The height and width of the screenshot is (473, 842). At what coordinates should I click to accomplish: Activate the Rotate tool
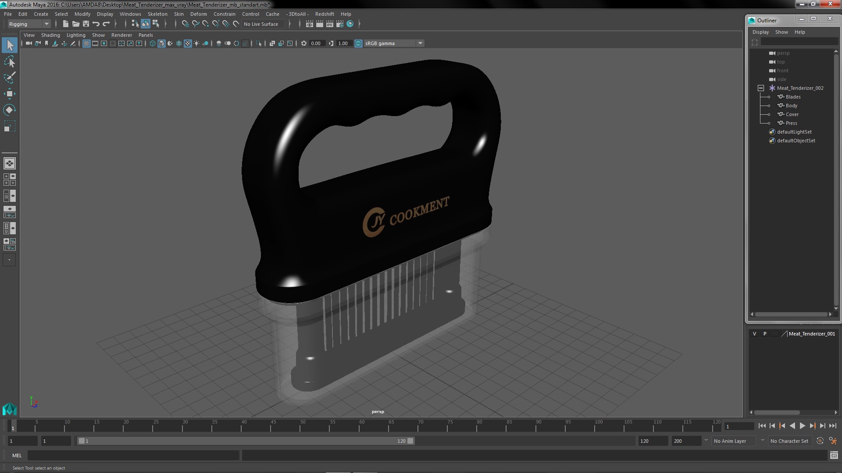click(x=10, y=109)
